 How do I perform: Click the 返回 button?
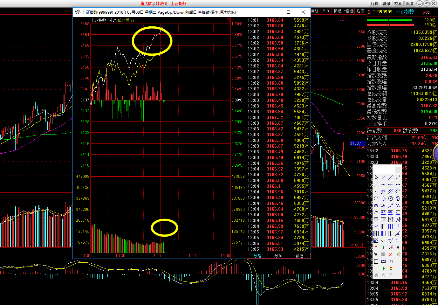point(360,11)
